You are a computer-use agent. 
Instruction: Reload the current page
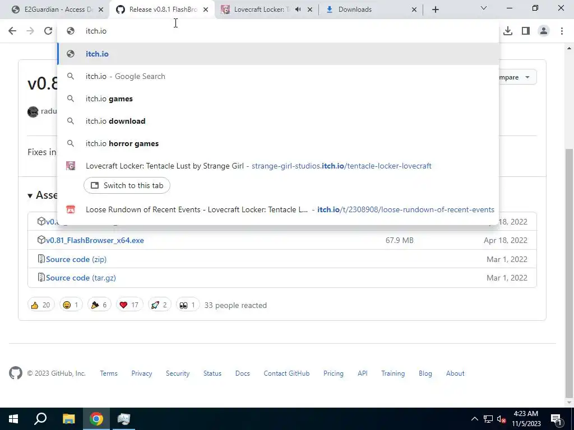point(48,31)
